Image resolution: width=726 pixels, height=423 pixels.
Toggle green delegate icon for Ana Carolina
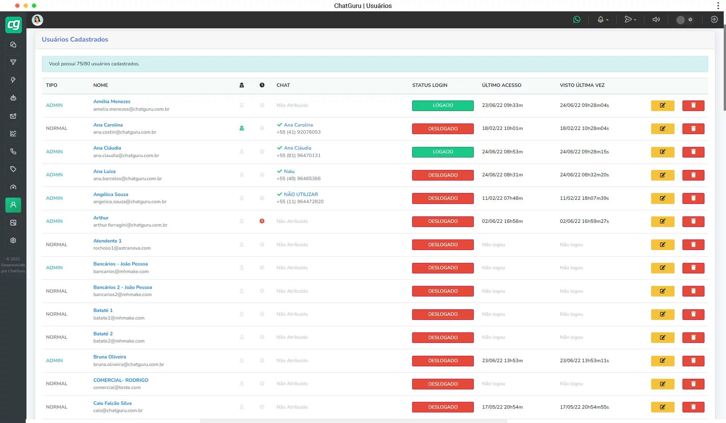(x=242, y=128)
